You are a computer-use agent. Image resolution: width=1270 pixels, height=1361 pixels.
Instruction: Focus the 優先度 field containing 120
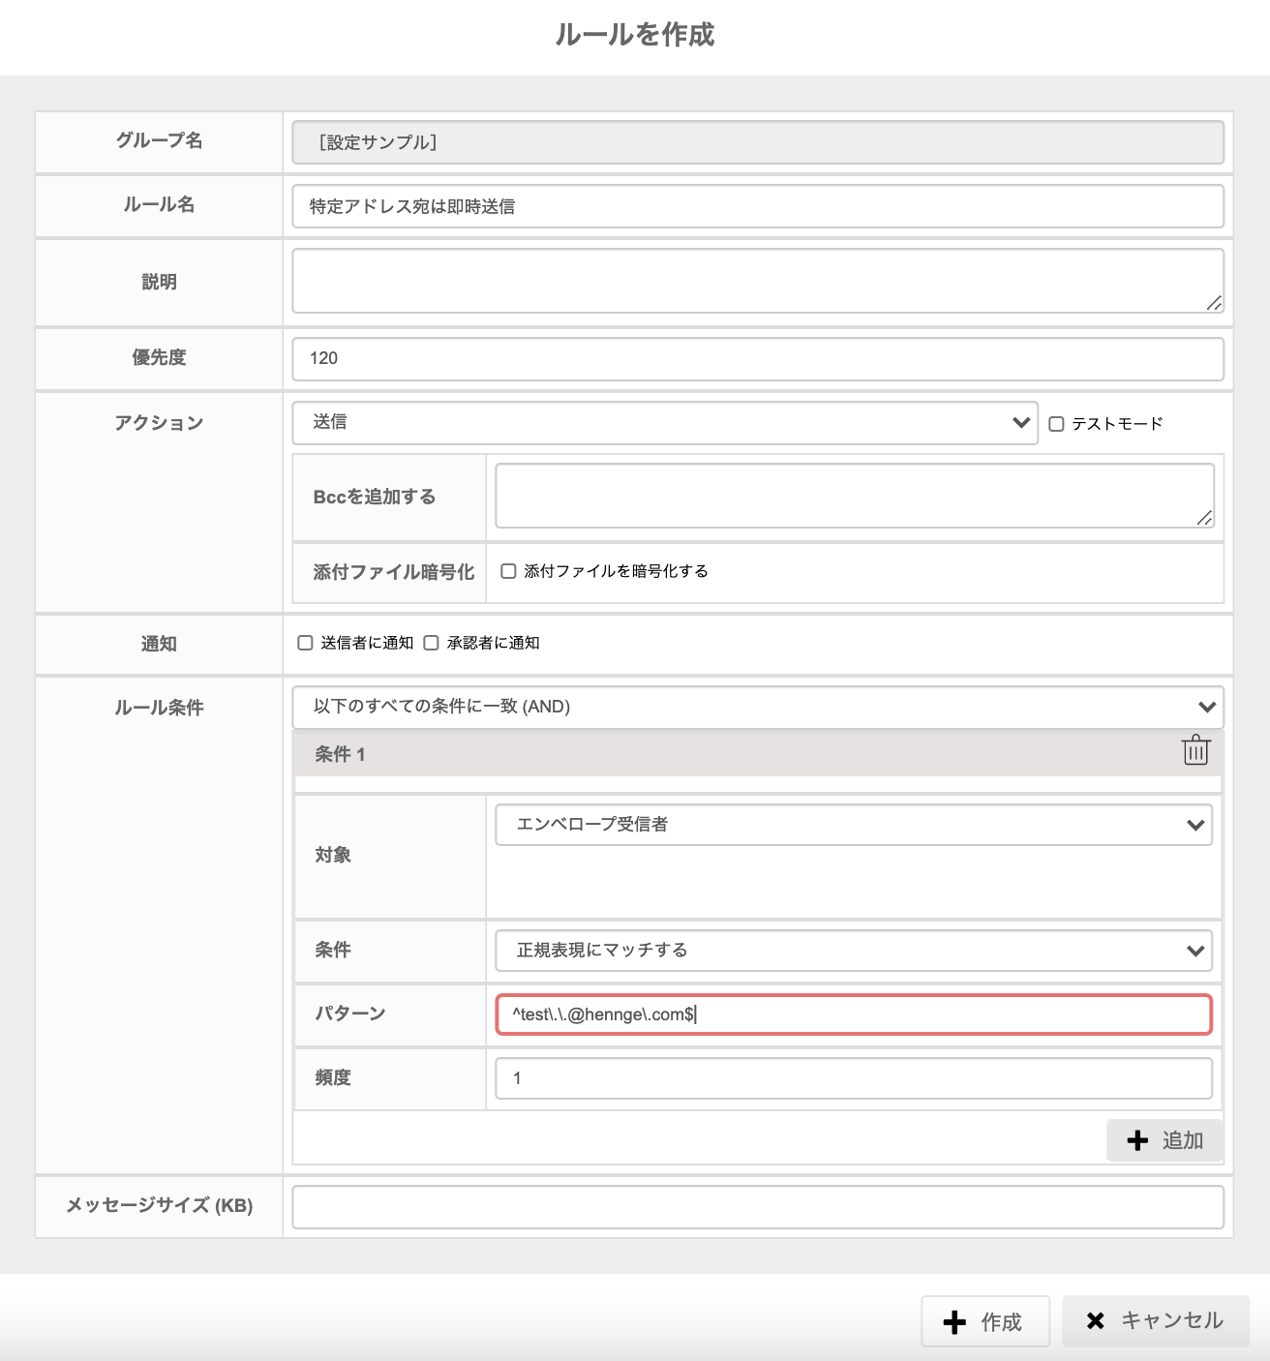[758, 358]
